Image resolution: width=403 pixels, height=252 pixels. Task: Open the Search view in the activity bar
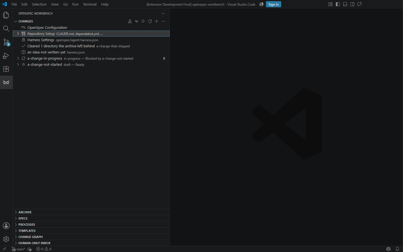coord(6,29)
